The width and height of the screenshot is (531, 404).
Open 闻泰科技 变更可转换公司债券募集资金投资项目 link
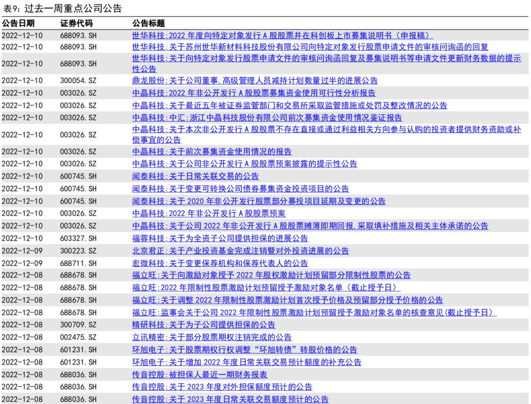[240, 189]
